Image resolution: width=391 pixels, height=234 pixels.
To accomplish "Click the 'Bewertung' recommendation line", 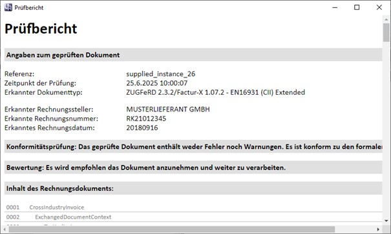I will pos(193,168).
